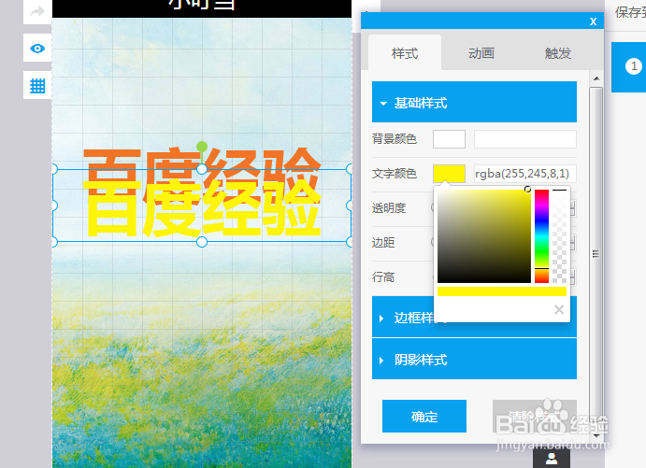Click the yellow color preview bar
Image resolution: width=646 pixels, height=468 pixels.
(x=502, y=291)
